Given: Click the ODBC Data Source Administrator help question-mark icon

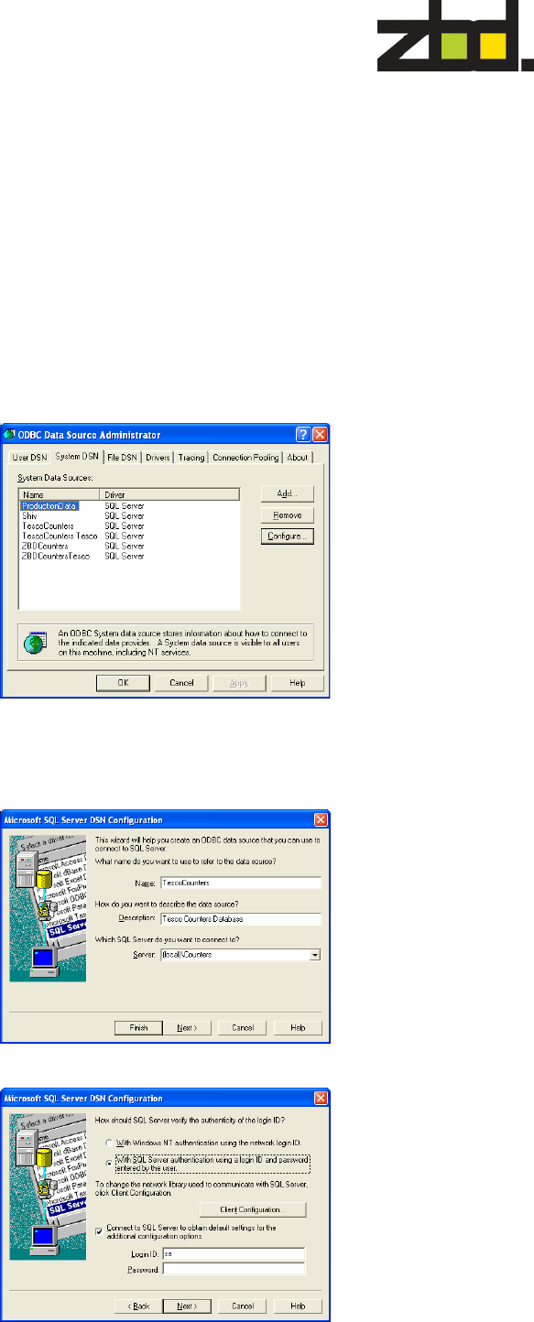Looking at the screenshot, I should [x=304, y=434].
